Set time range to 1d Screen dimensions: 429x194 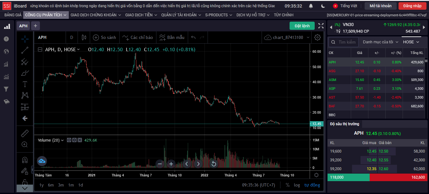[80, 185]
